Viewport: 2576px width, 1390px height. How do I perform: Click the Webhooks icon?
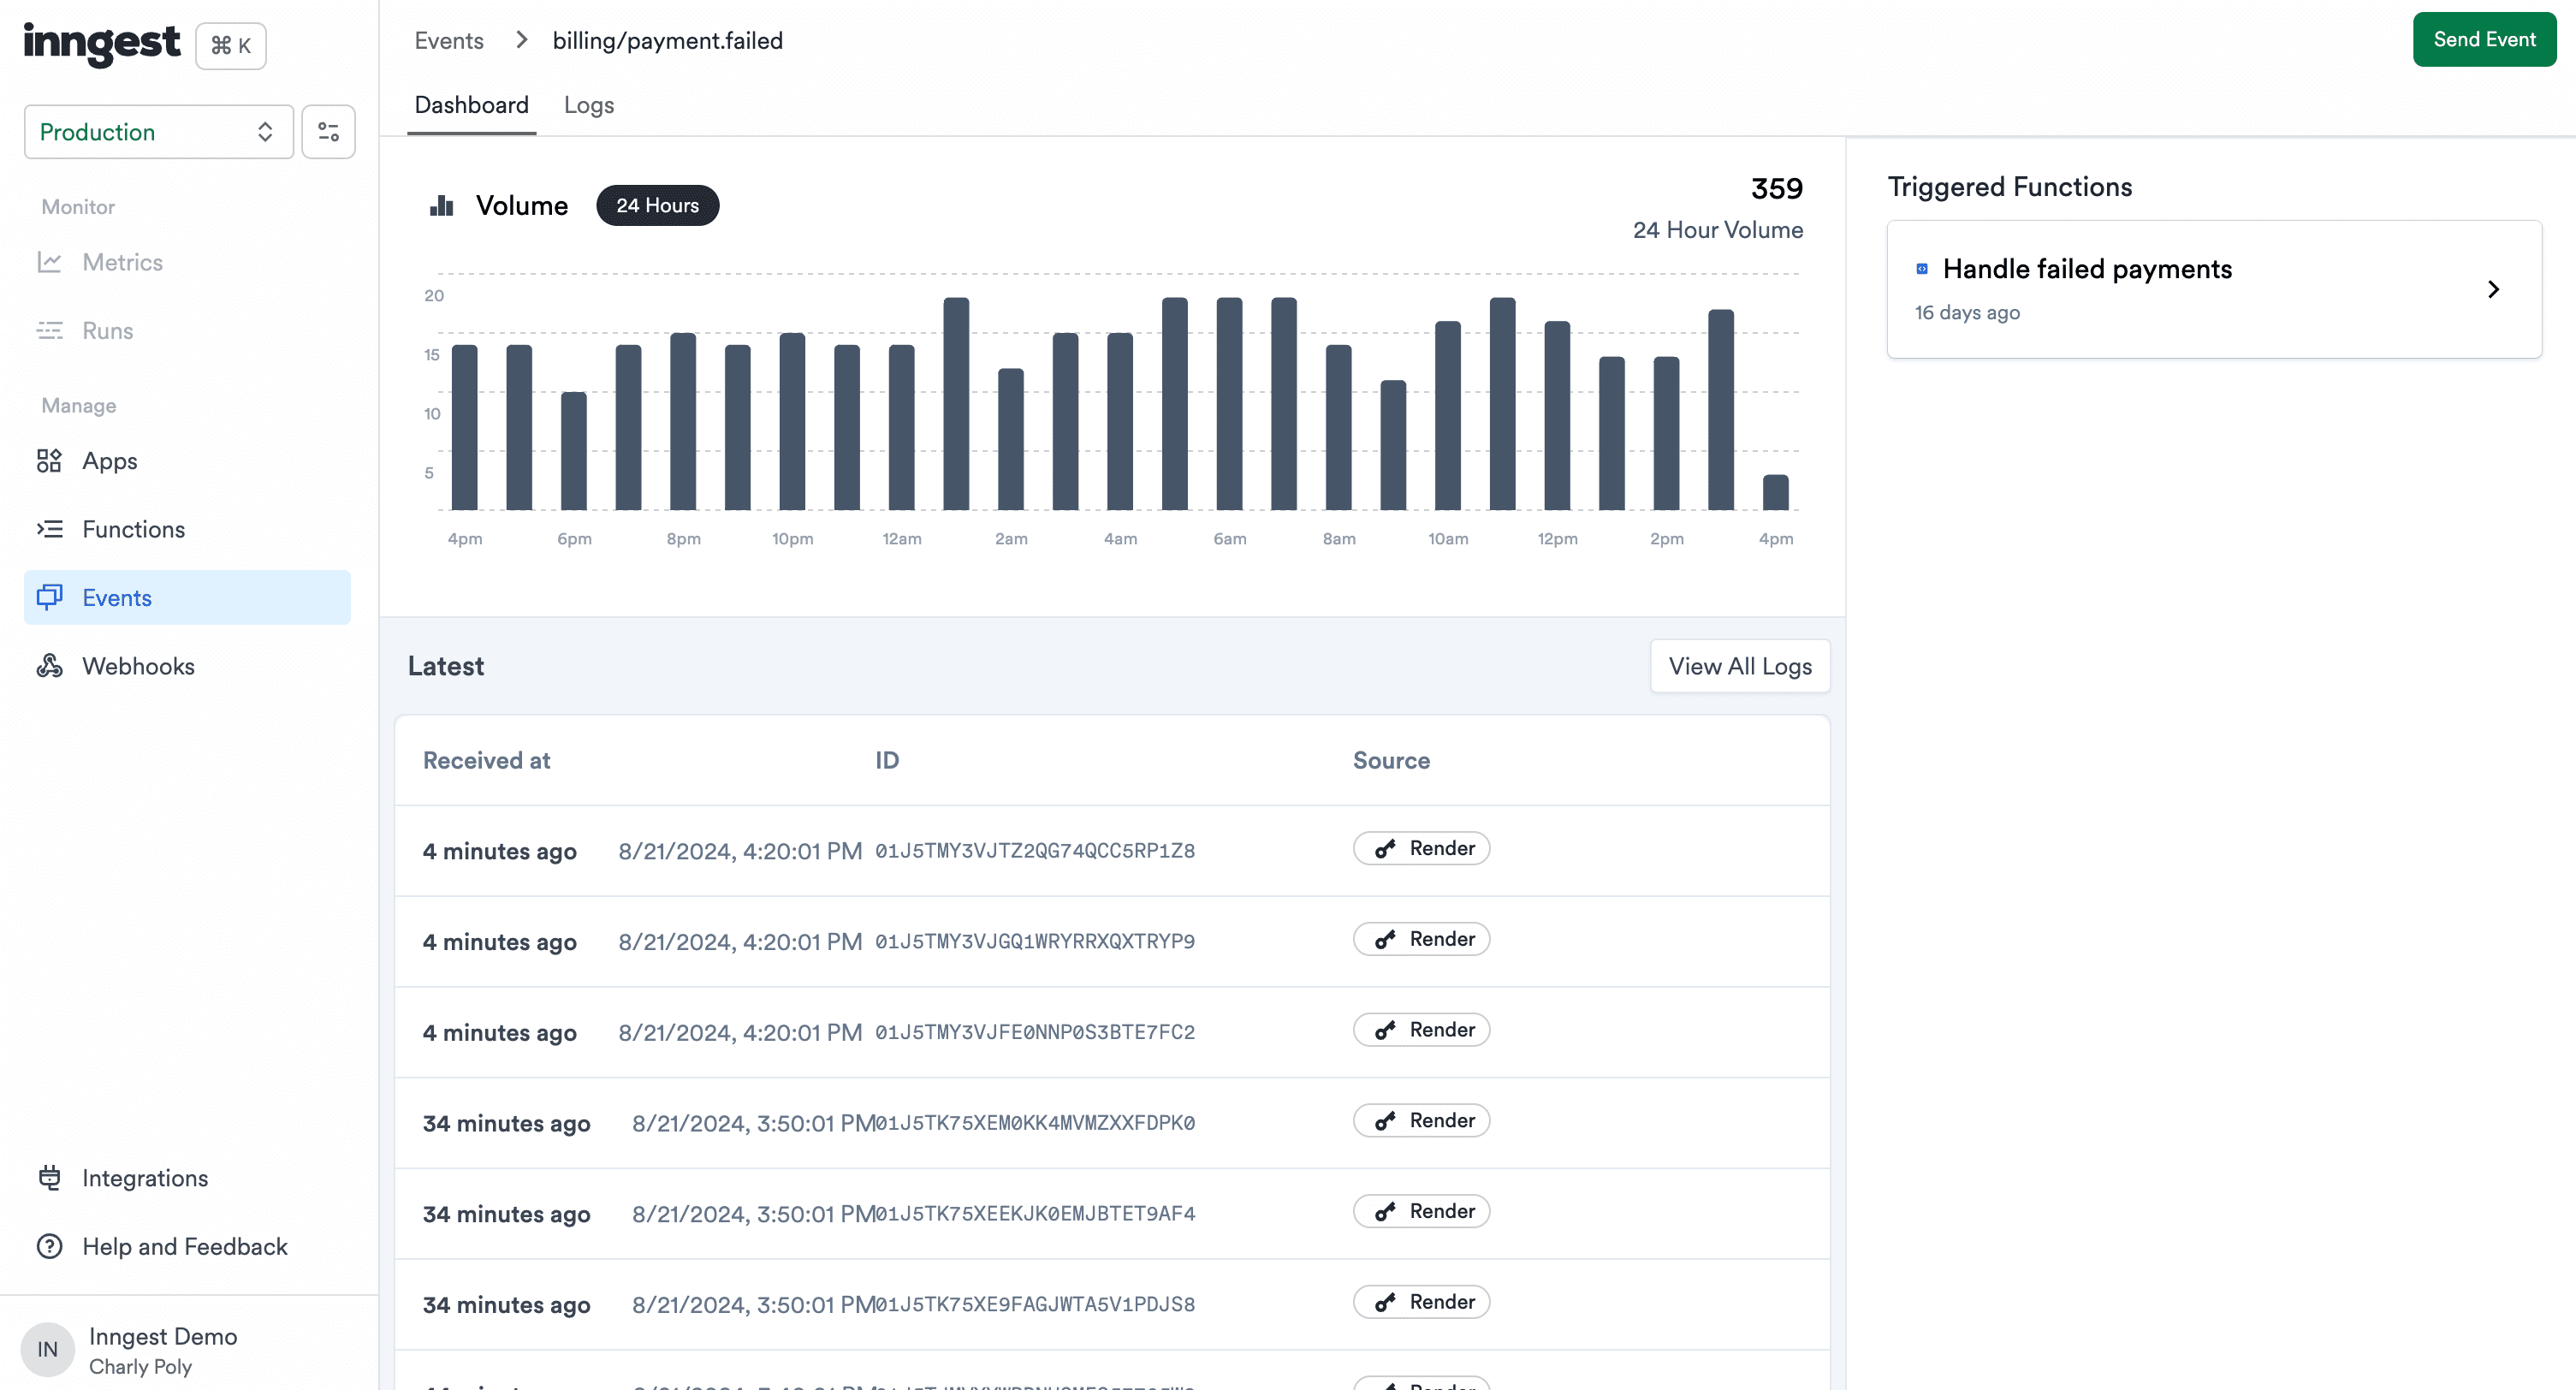[50, 666]
